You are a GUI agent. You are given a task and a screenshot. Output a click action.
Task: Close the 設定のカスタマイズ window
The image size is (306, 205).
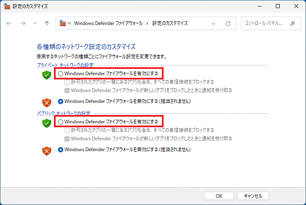tap(296, 6)
